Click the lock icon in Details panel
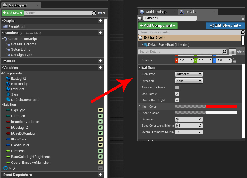The image size is (247, 178). 242,18
